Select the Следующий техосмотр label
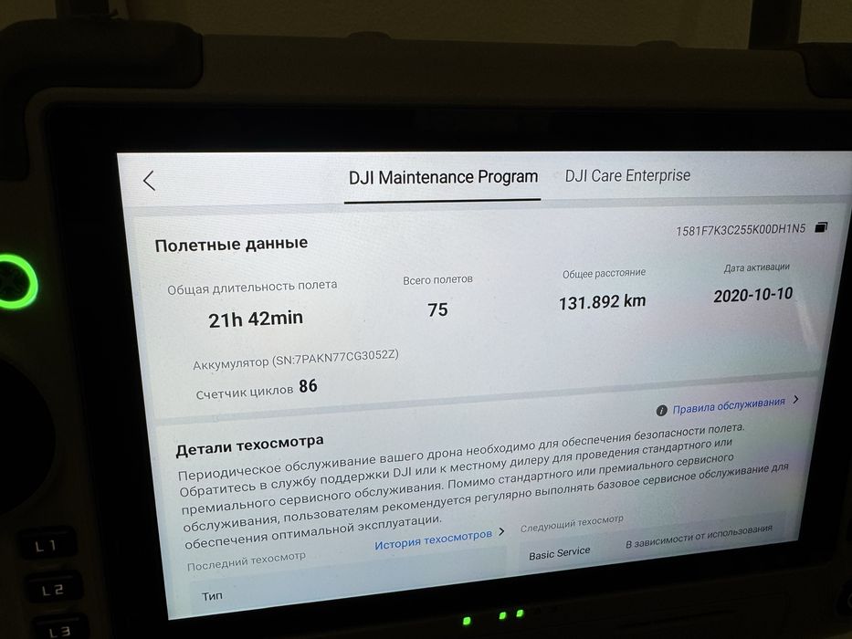The image size is (852, 639). (x=572, y=524)
